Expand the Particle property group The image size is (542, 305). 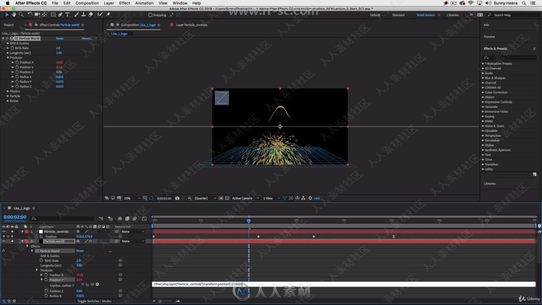click(x=8, y=96)
